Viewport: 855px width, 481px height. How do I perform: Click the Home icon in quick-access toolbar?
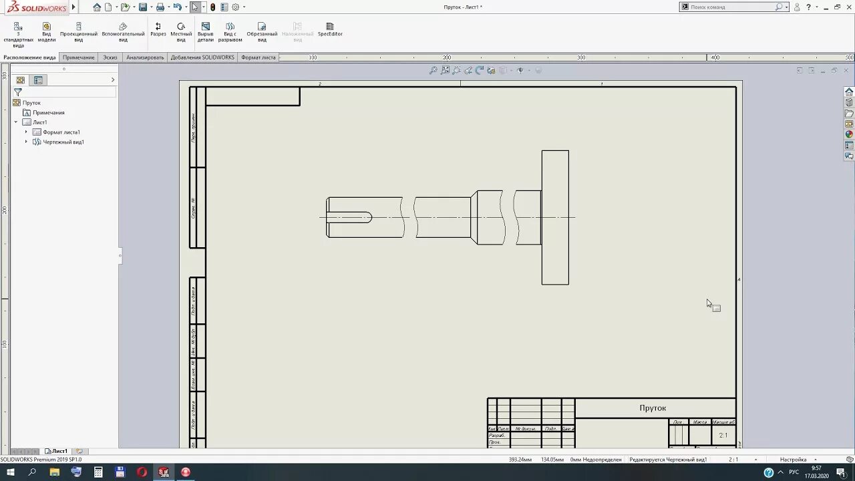[97, 7]
